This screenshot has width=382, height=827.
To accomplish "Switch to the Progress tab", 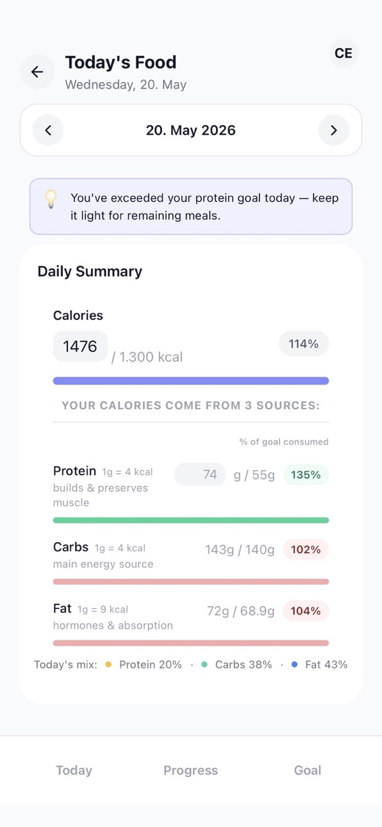I will [x=190, y=770].
